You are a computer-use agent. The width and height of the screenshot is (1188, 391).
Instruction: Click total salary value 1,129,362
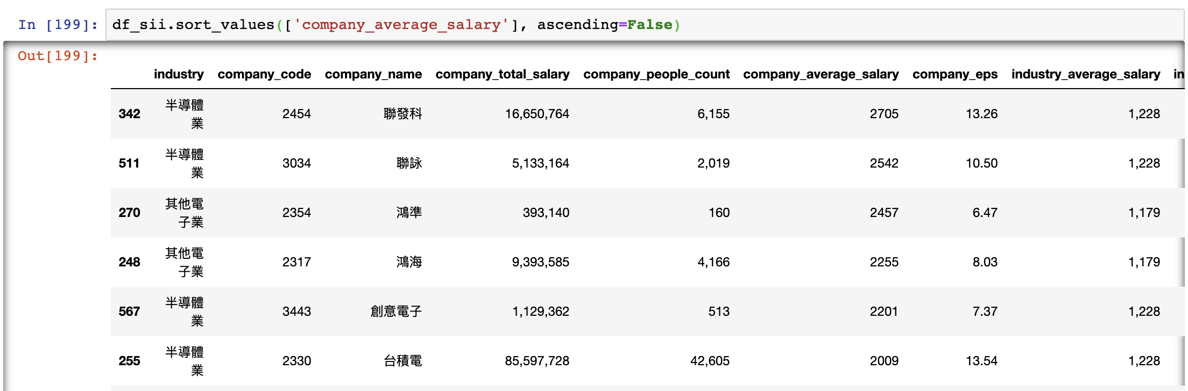click(540, 312)
